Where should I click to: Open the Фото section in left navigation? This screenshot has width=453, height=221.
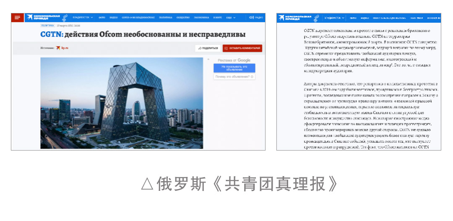102,18
